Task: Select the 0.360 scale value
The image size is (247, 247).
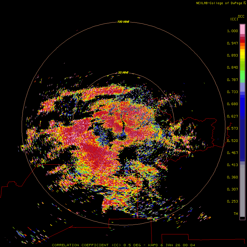Action: (x=232, y=177)
